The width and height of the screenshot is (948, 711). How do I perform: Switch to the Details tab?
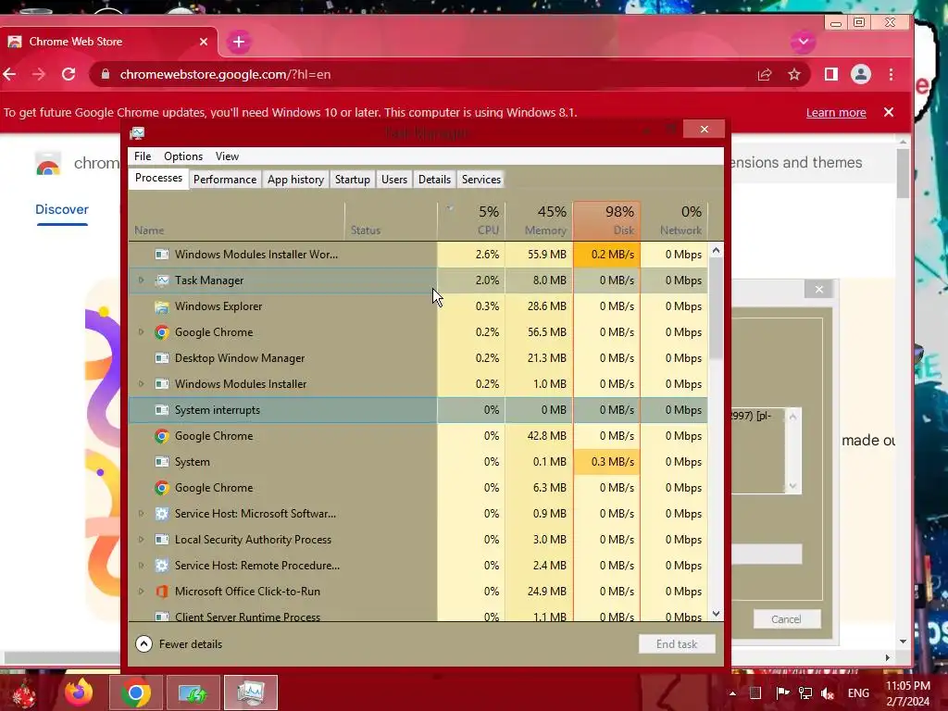click(435, 180)
